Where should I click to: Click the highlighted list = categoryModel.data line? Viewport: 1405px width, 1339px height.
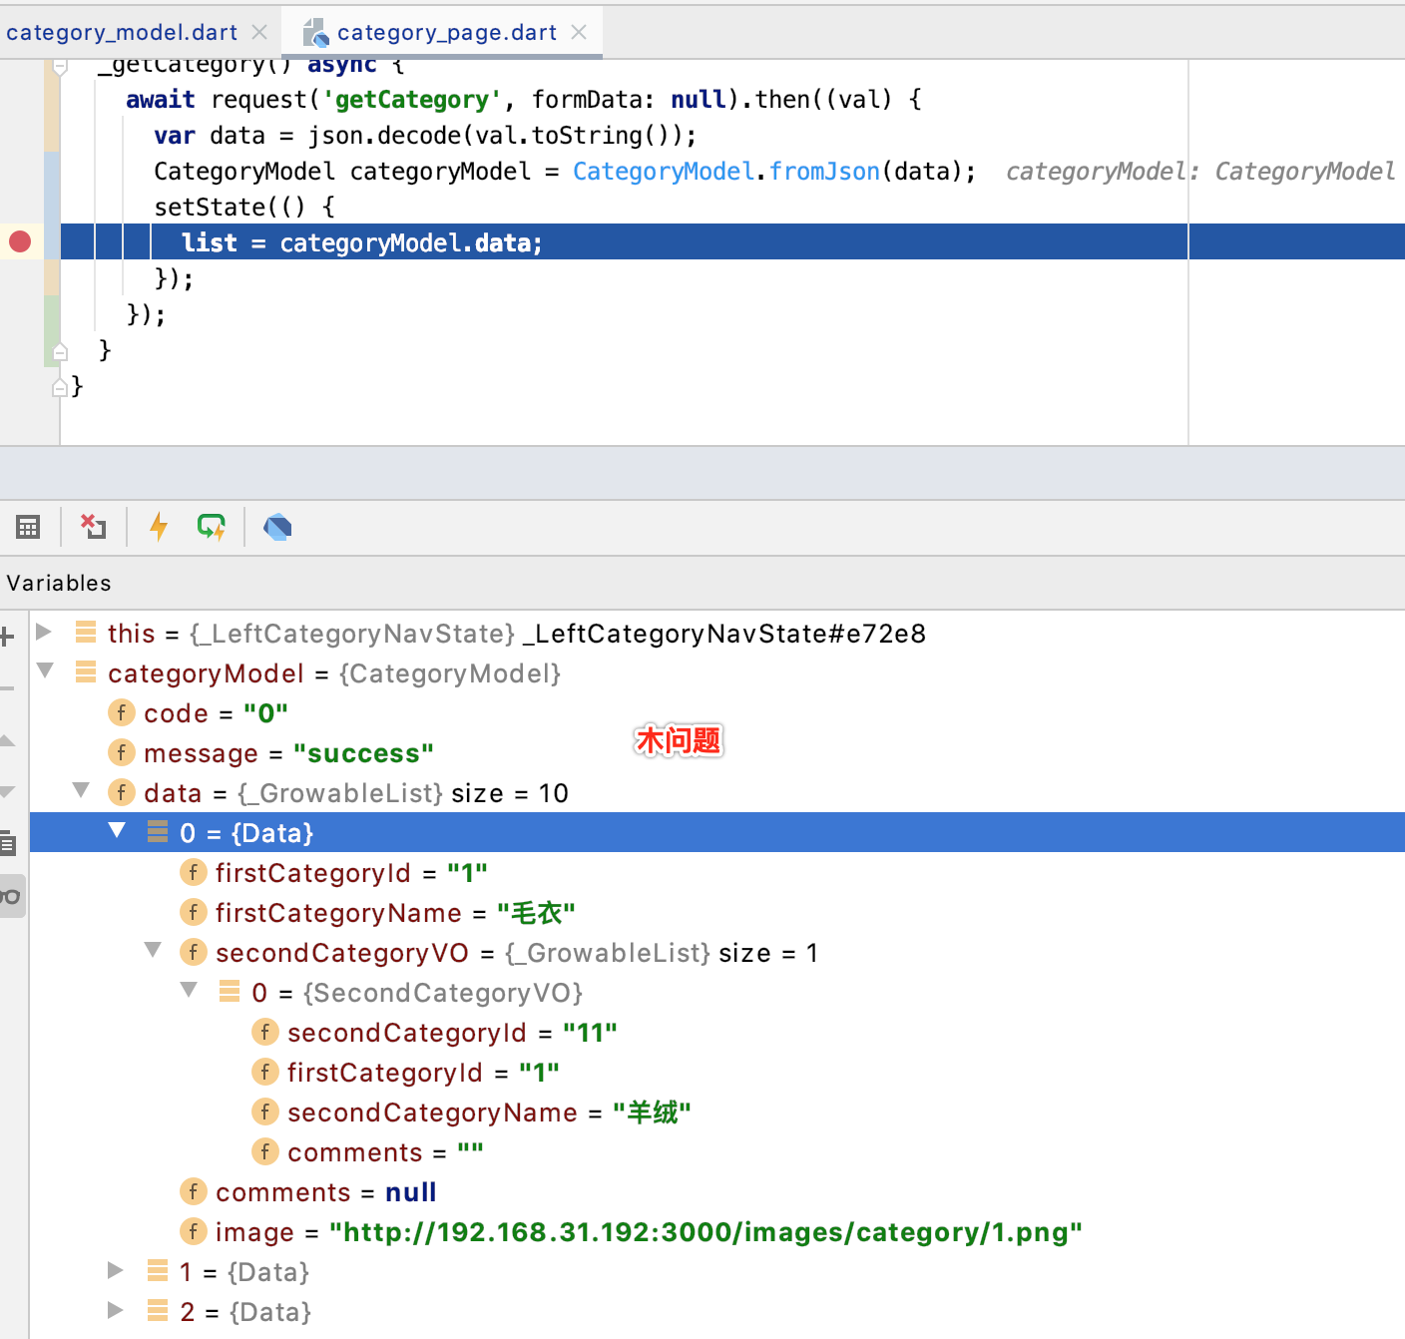pos(732,241)
